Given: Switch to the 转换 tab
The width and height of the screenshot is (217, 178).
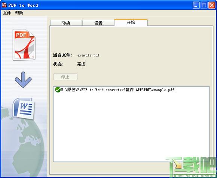Looking at the screenshot, I should coord(66,23).
